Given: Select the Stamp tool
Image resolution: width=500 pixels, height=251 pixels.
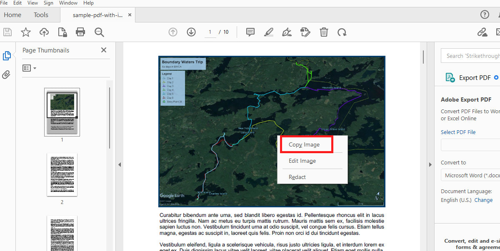Looking at the screenshot, I should 305,32.
